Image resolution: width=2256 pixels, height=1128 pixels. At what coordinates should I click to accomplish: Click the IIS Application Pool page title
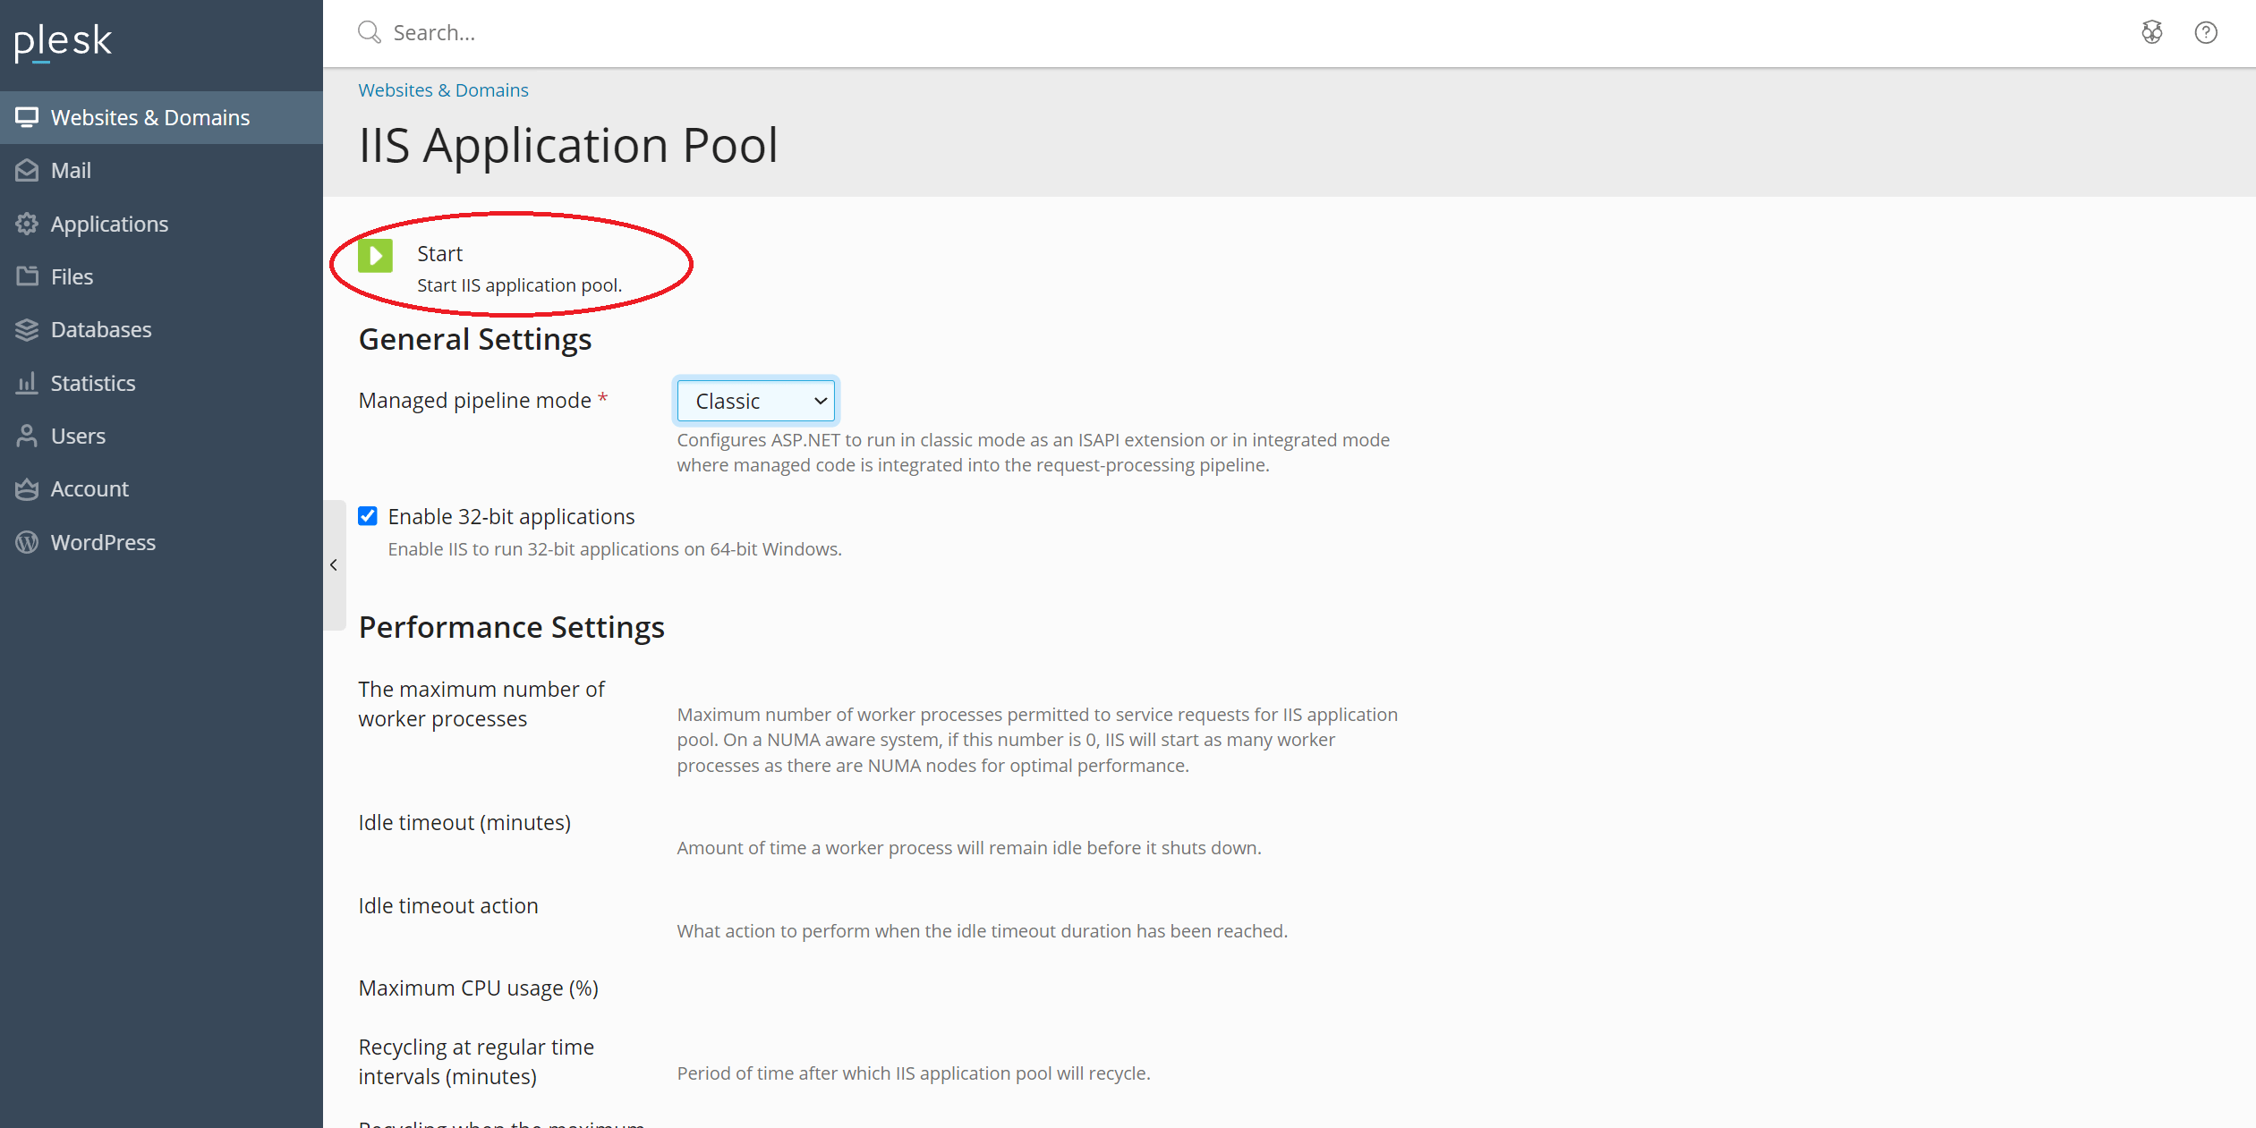[568, 145]
